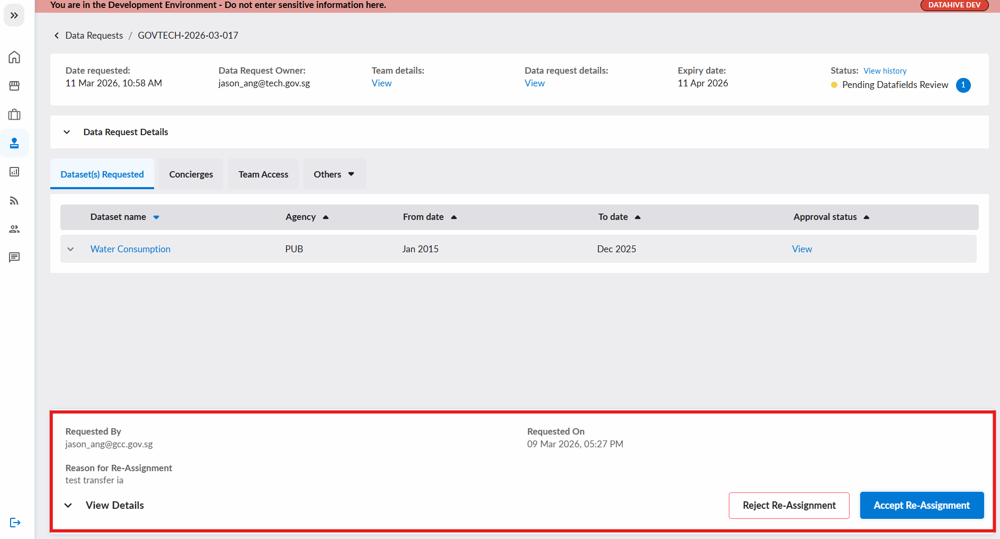
Task: Click the DATAHIVE DEV badge
Action: [954, 5]
